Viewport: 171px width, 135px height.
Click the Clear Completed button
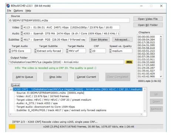click(118, 77)
